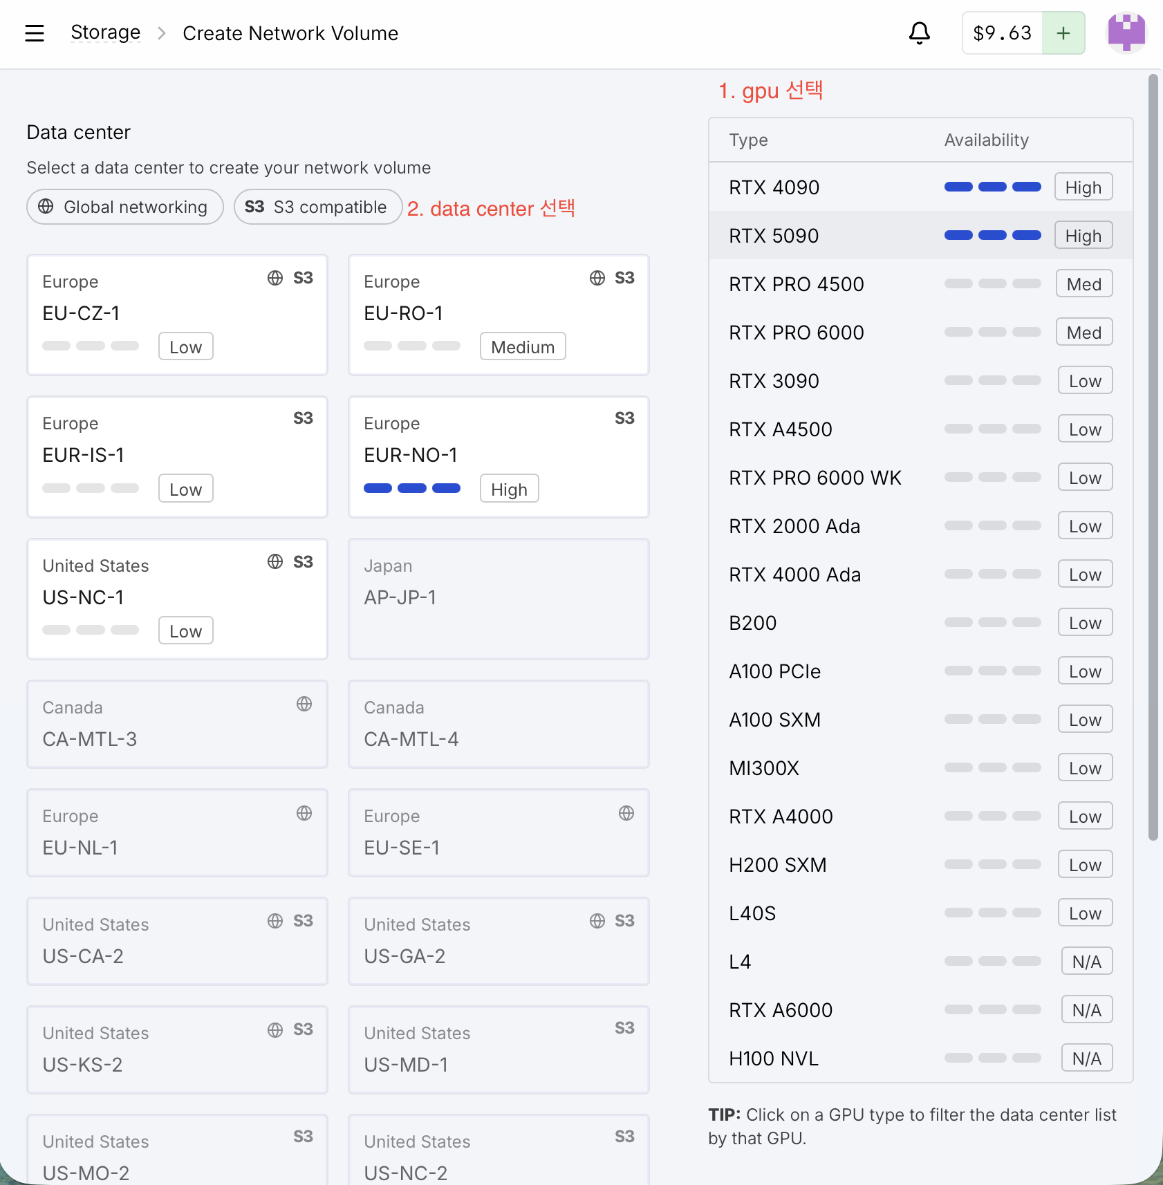Click the Low badge on EU-CZ-1

186,346
